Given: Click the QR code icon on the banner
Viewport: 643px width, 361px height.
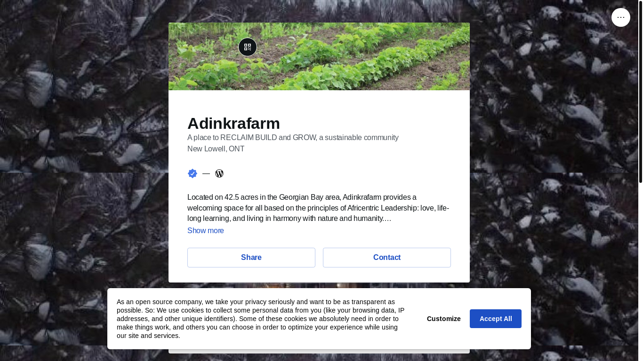Looking at the screenshot, I should [x=248, y=47].
